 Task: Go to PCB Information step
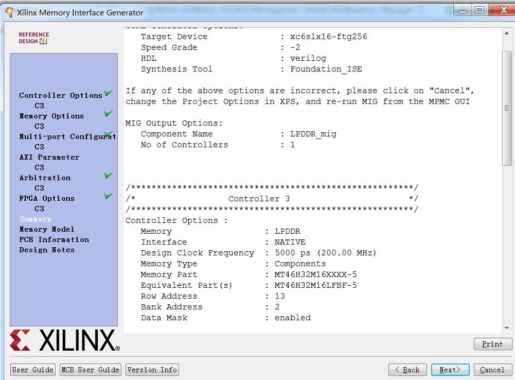pos(54,239)
